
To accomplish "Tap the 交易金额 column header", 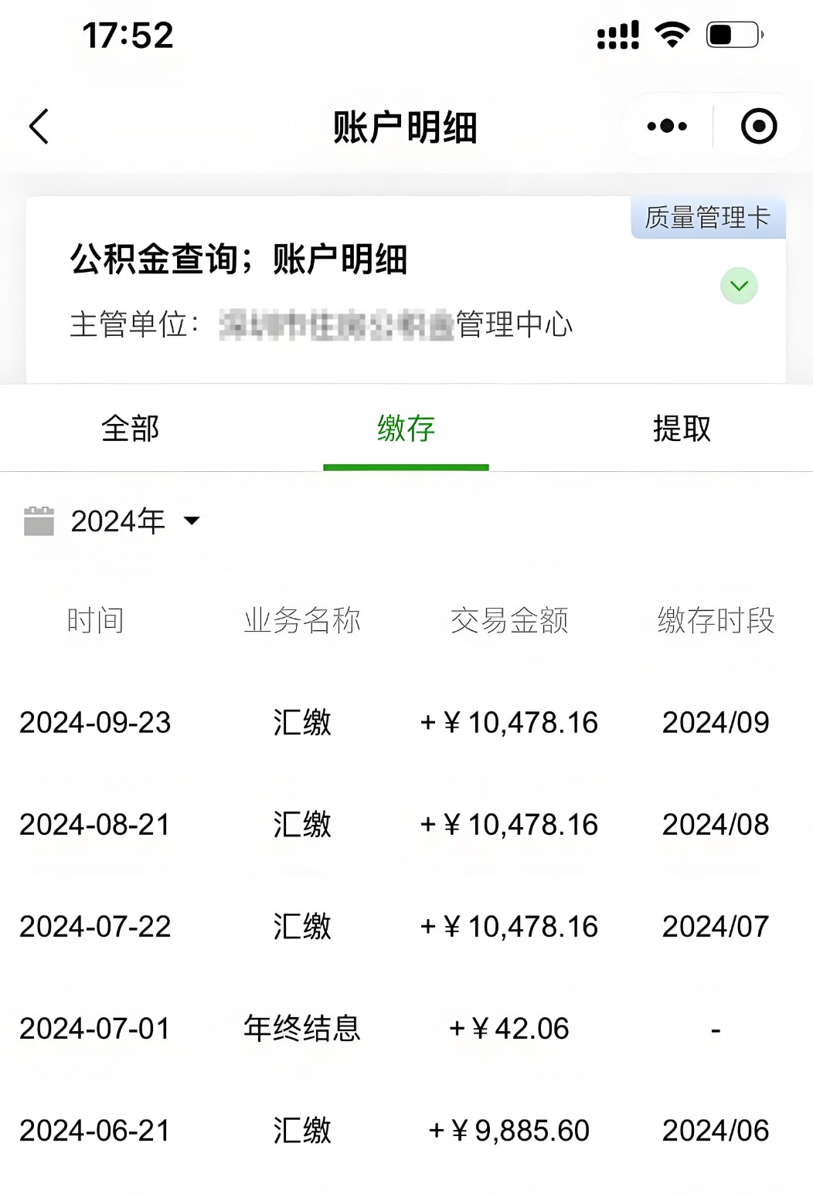I will pyautogui.click(x=509, y=620).
